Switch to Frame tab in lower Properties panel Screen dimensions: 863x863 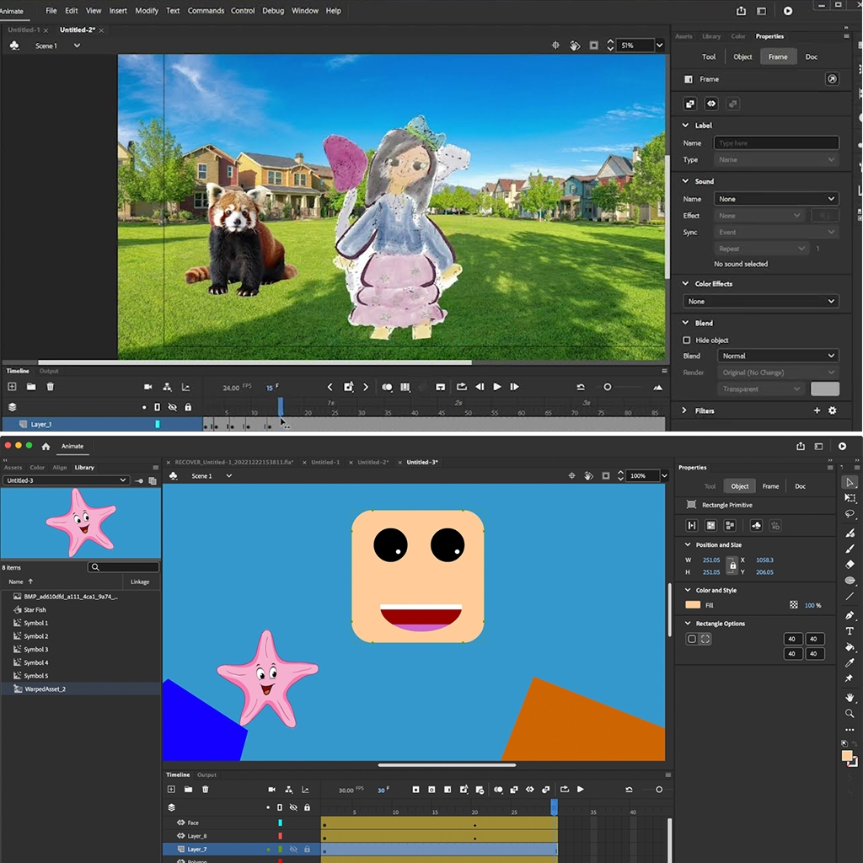pos(770,486)
